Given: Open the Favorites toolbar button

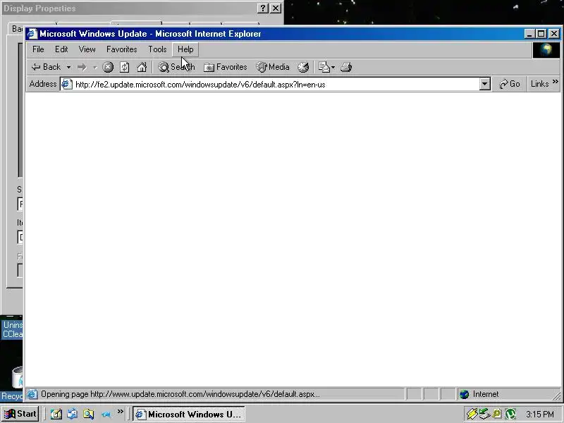Looking at the screenshot, I should [226, 67].
